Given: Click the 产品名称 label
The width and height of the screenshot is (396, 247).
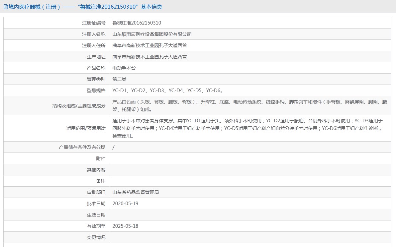Looking at the screenshot, I should [x=96, y=68].
